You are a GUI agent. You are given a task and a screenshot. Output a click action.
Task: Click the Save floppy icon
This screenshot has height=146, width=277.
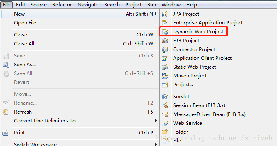(6, 56)
